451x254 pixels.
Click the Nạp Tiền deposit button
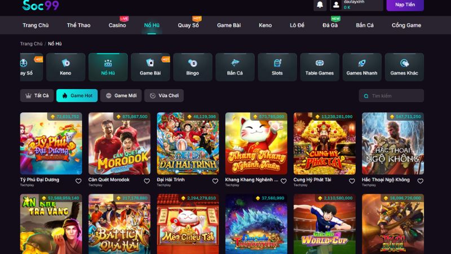pos(405,5)
